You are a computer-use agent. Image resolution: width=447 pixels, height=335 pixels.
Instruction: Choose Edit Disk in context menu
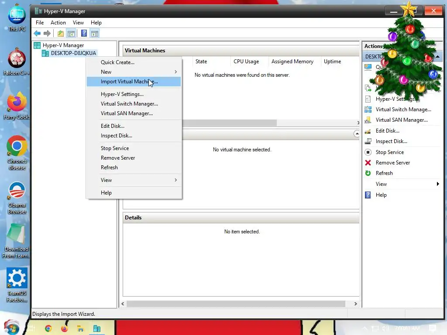pos(134,126)
